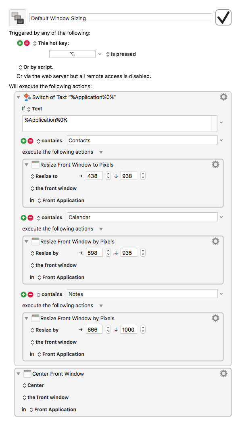This screenshot has width=240, height=425.
Task: Open 'contains' condition popup for Contacts
Action: point(50,141)
